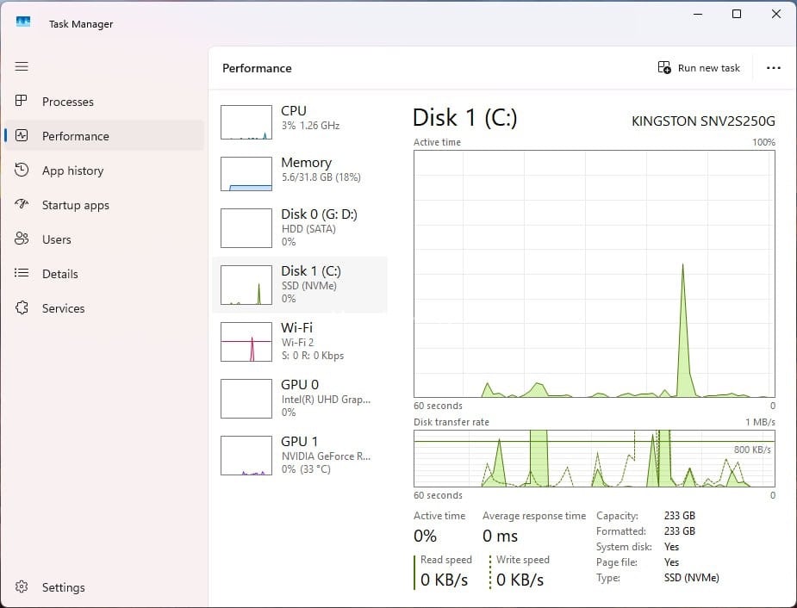Click the Details list icon
This screenshot has width=797, height=608.
(x=22, y=274)
